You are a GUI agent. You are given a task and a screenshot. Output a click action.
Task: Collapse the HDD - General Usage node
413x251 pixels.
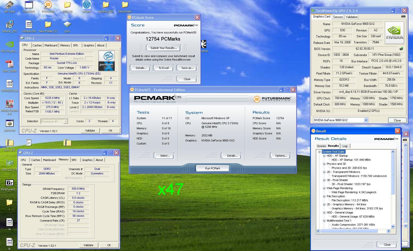click(324, 212)
